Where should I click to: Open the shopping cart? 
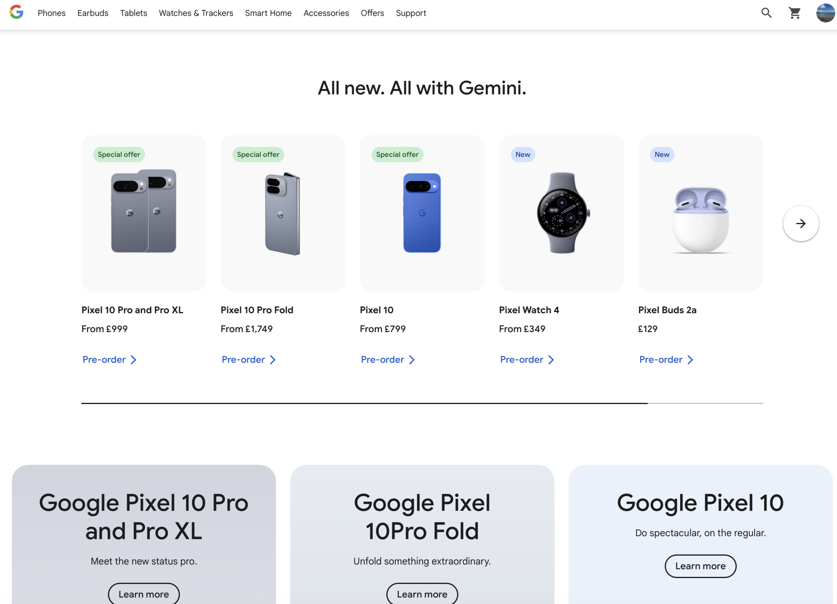[794, 13]
